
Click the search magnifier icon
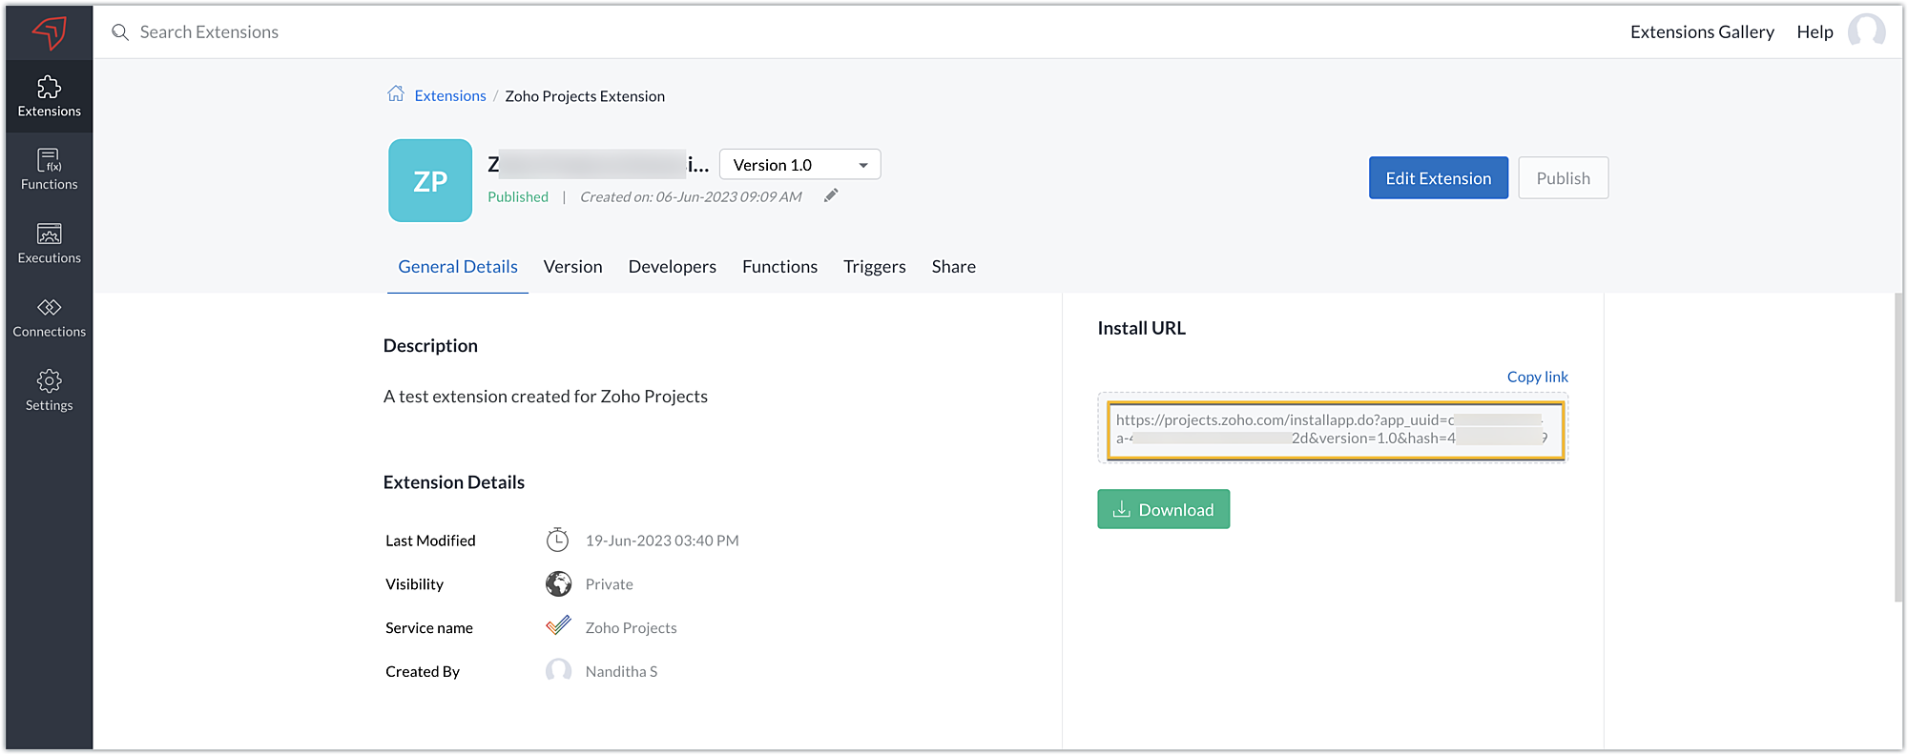tap(120, 32)
